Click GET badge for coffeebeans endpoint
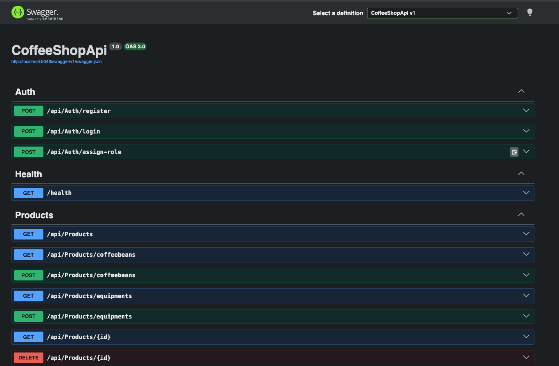Viewport: 559px width, 366px height. click(29, 255)
